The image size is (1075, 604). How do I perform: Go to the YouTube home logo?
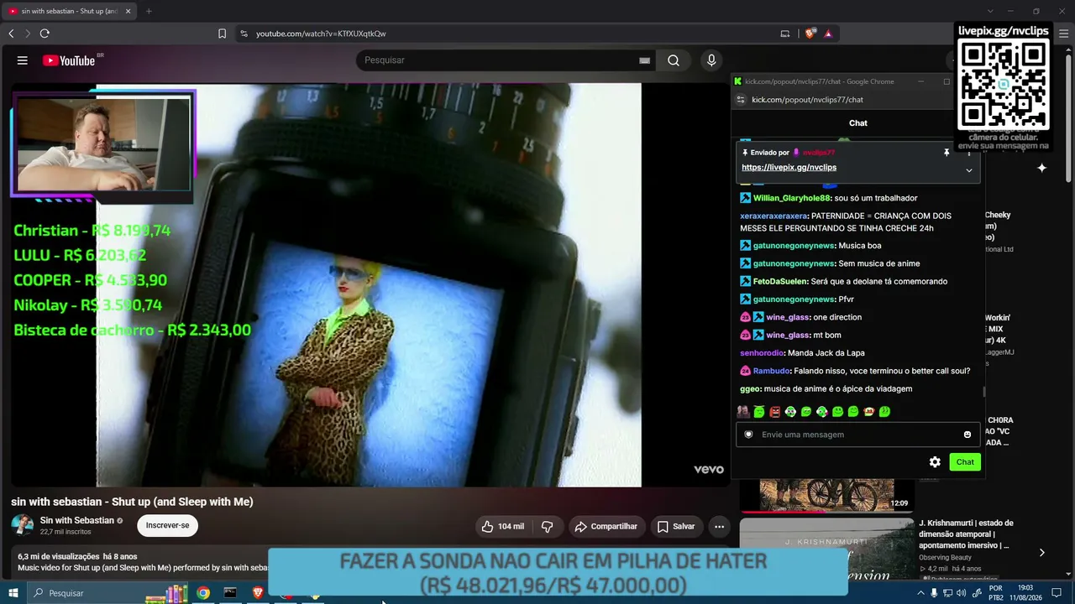(x=69, y=60)
